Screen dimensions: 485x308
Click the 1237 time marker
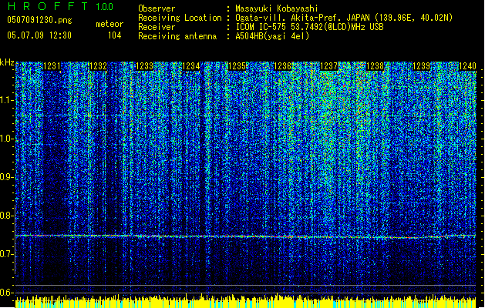point(328,66)
